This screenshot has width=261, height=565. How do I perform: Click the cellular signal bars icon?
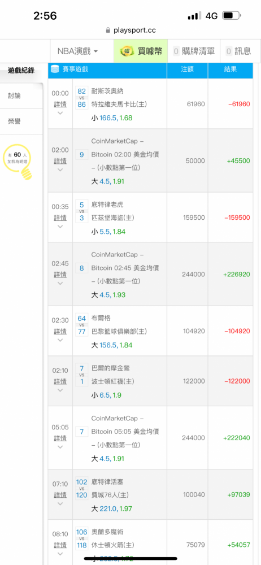point(195,16)
